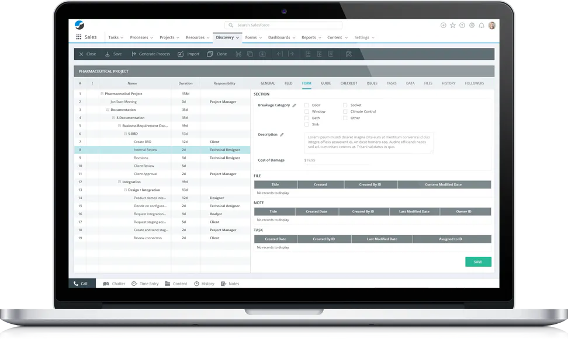Switch to the ISSUES tab
The image size is (568, 339).
point(372,83)
